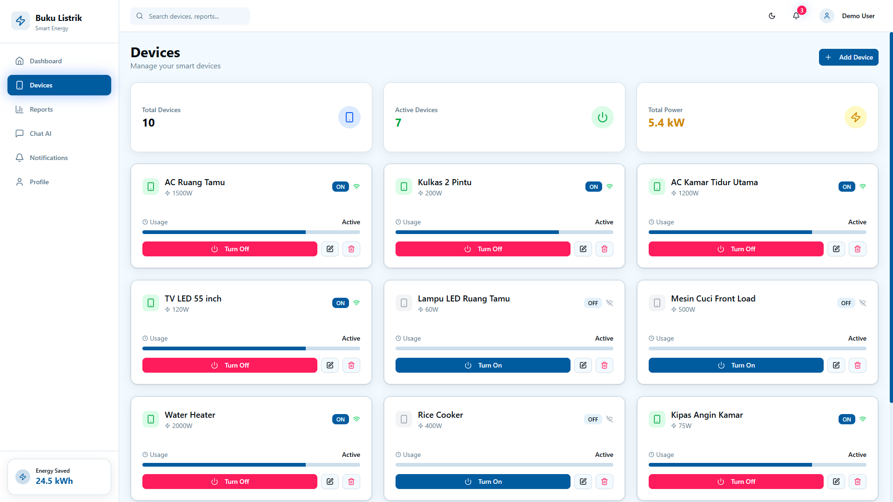Focus the Search devices, reports field
The width and height of the screenshot is (893, 502).
coord(190,16)
